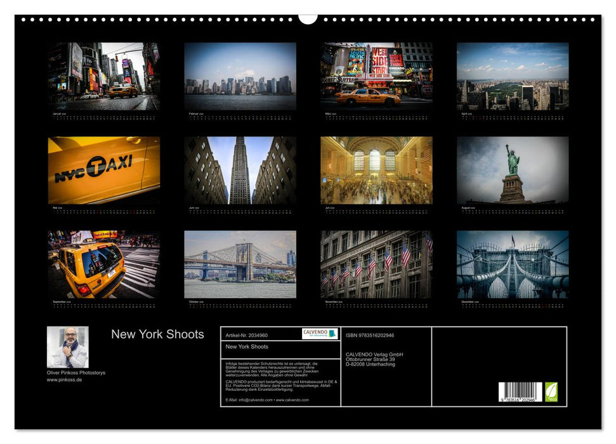Open the Oktober Brooklyn Bridge panorama
616x444 pixels.
pos(240,263)
